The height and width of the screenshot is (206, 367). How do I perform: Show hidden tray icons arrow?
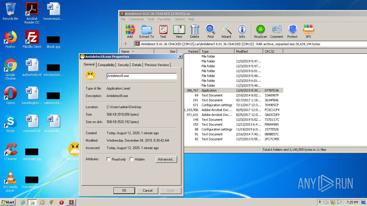[320, 202]
